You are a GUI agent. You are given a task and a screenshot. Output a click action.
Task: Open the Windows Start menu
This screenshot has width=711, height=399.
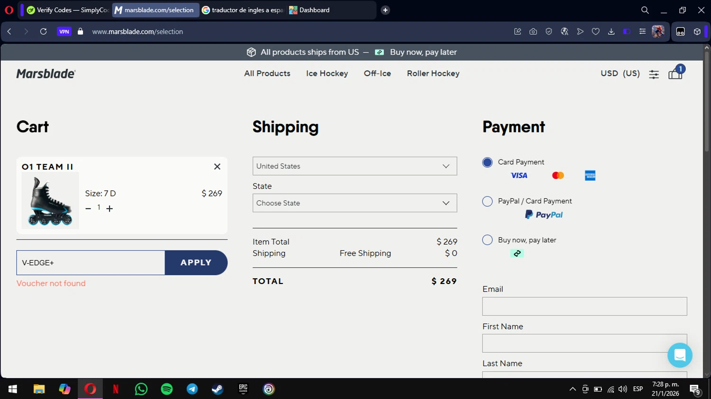tap(13, 389)
